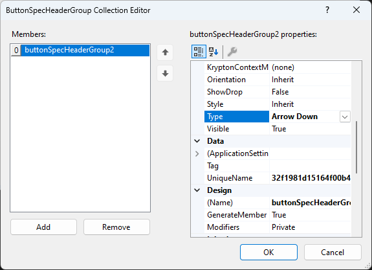Screen dimensions: 372x270
Task: Remove the selected member
Action: pyautogui.click(x=116, y=227)
